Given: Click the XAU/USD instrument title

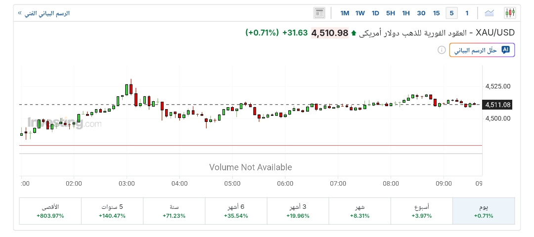Looking at the screenshot, I should coord(495,33).
